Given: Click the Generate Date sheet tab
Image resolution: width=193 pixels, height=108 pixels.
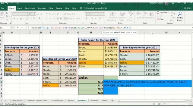Looking at the screenshot, I should pyautogui.click(x=17, y=100).
